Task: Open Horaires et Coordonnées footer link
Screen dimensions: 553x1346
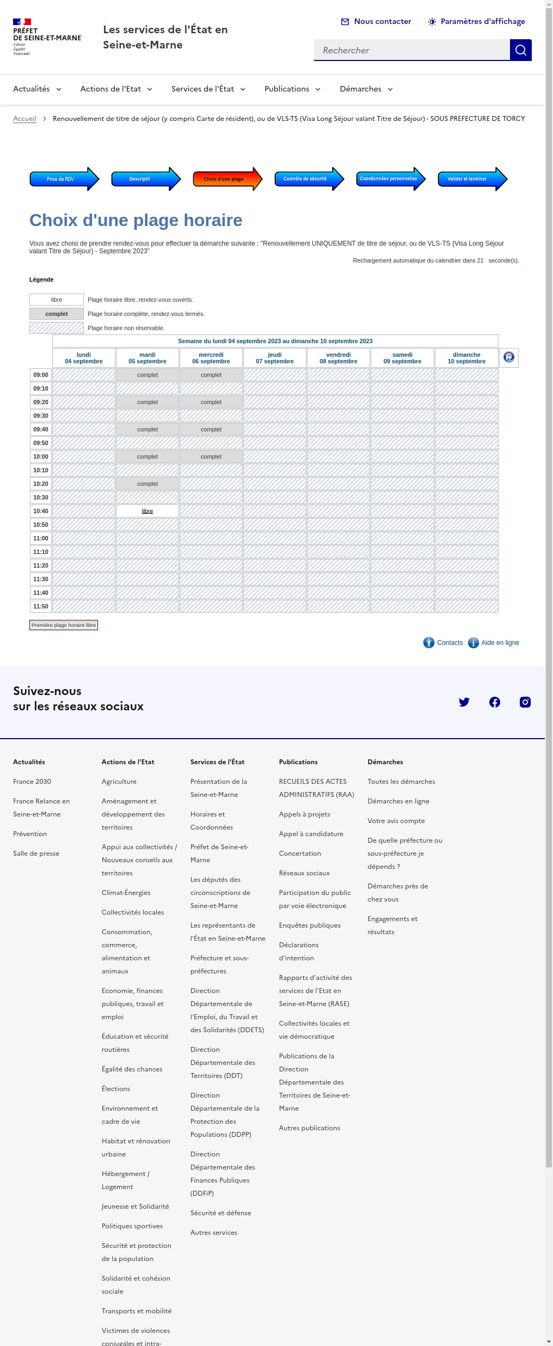Action: click(212, 821)
